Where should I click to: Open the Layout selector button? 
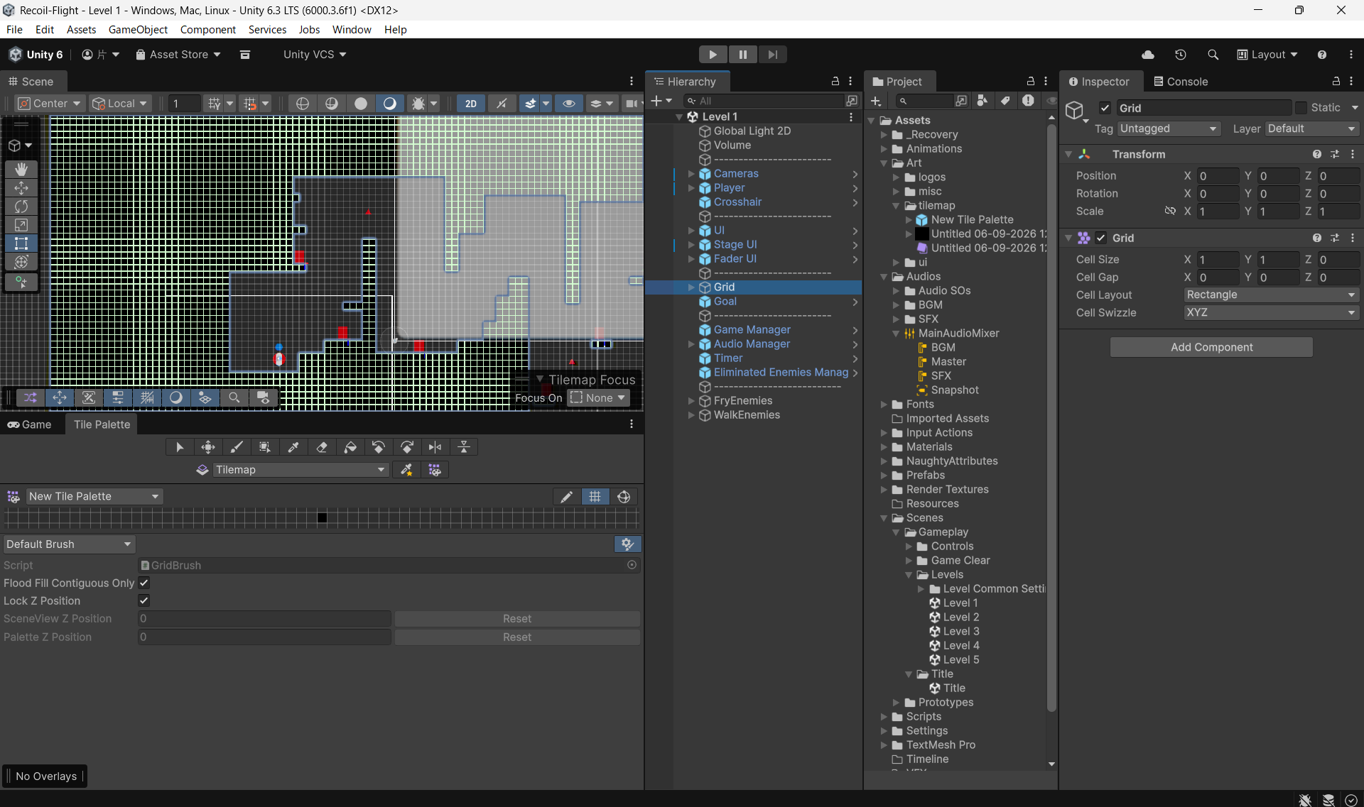click(x=1267, y=55)
